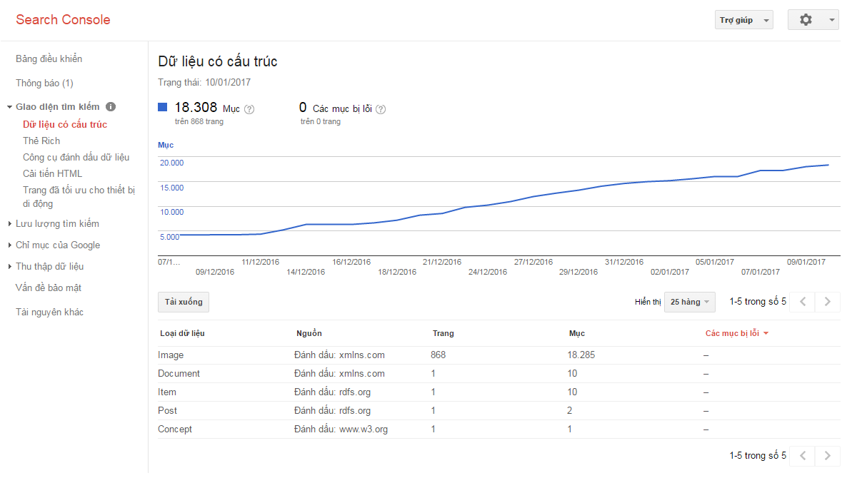
Task: Click previous page arrow below the table
Action: tap(803, 456)
